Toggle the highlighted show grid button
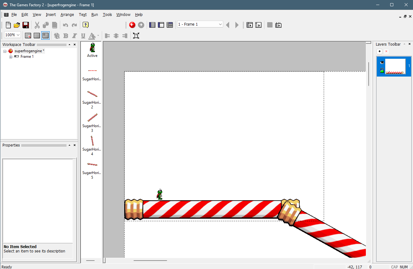 tap(45, 36)
